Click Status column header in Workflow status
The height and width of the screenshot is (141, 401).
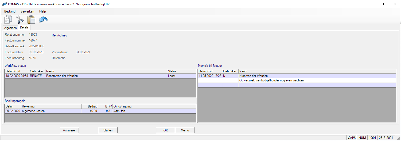181,71
